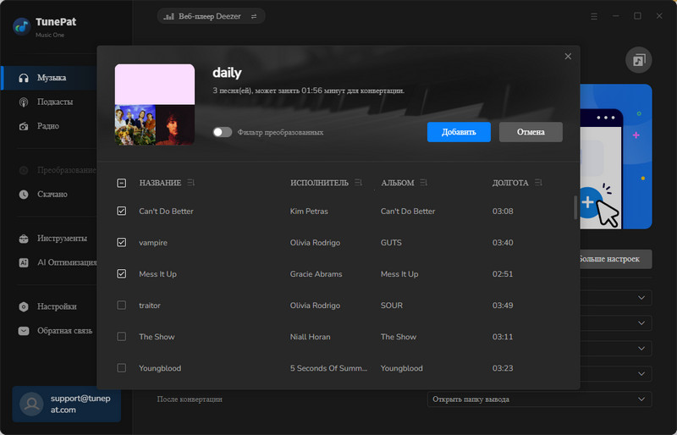Open the Настройки page
This screenshot has height=435, width=677.
pos(57,306)
